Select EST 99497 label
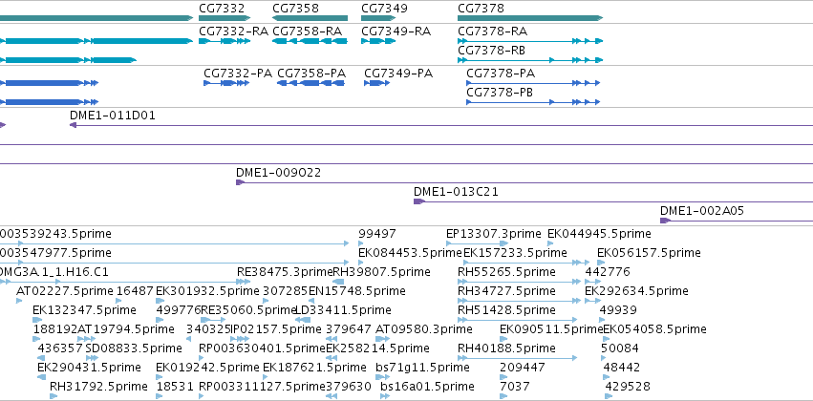Viewport: 813px width, 401px height. click(x=377, y=234)
